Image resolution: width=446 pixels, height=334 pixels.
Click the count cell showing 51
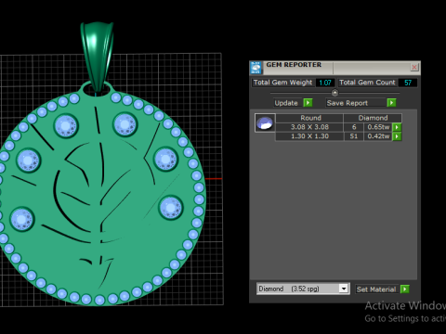coord(354,136)
